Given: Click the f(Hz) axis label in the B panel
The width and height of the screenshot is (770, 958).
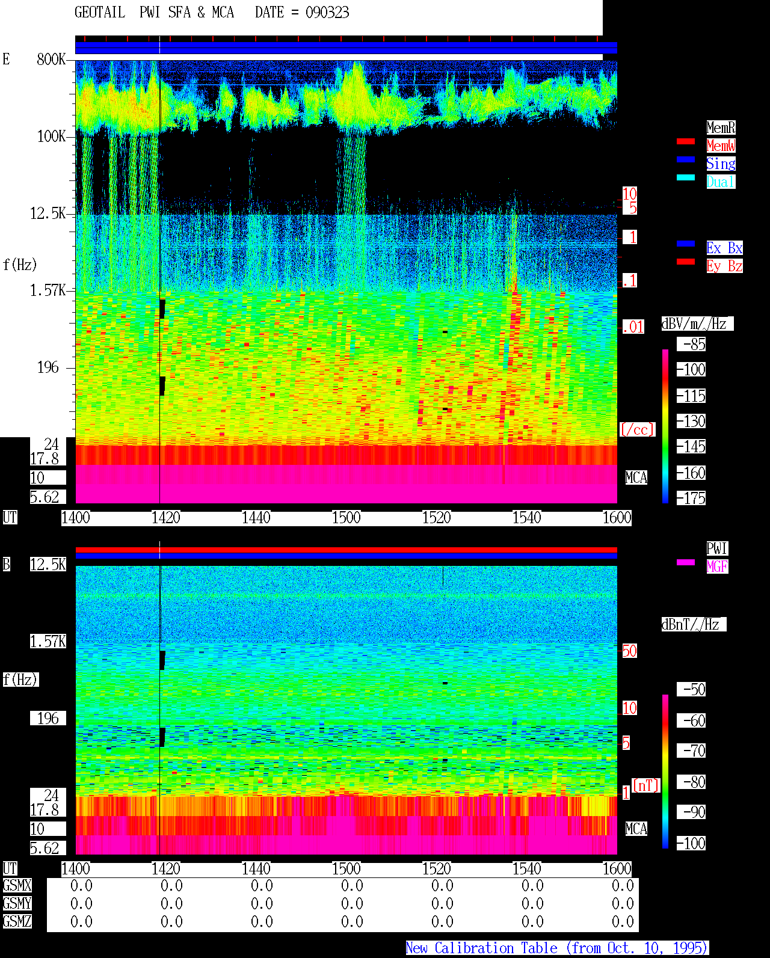Looking at the screenshot, I should coord(20,680).
